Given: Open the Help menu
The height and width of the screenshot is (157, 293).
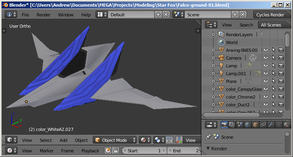Looking at the screenshot, I should (86, 15).
